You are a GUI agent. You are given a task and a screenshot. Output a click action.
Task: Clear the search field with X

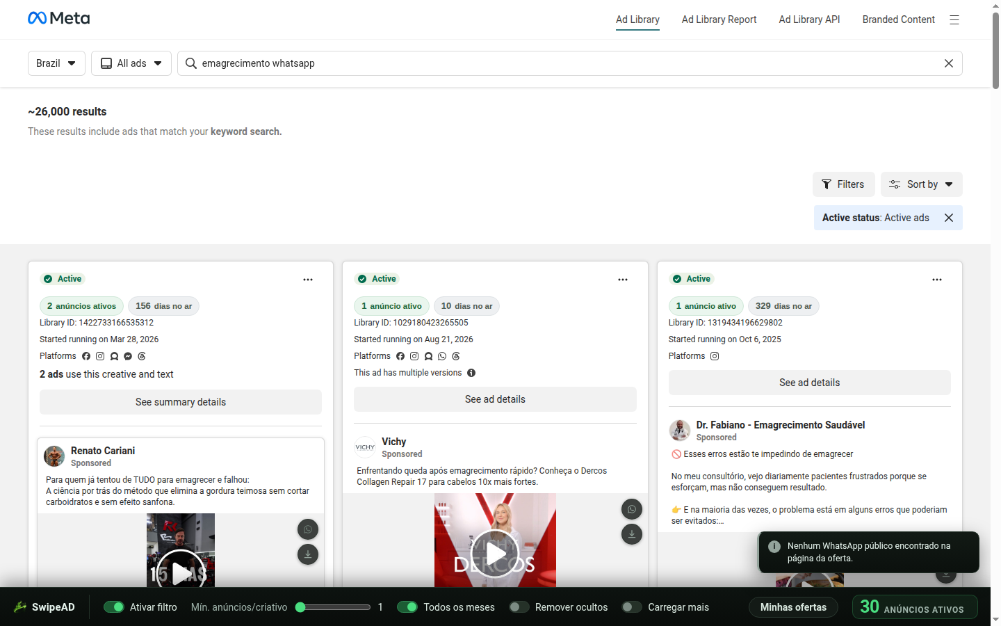(x=949, y=63)
